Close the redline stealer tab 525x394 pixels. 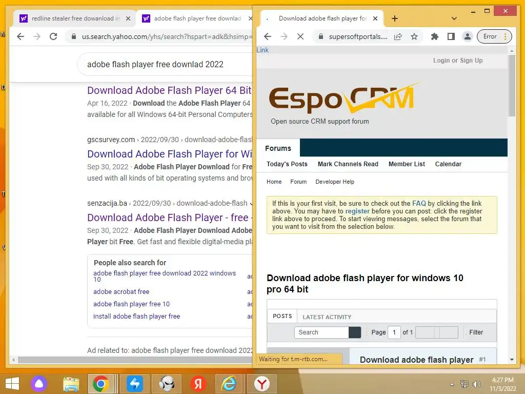pos(128,18)
